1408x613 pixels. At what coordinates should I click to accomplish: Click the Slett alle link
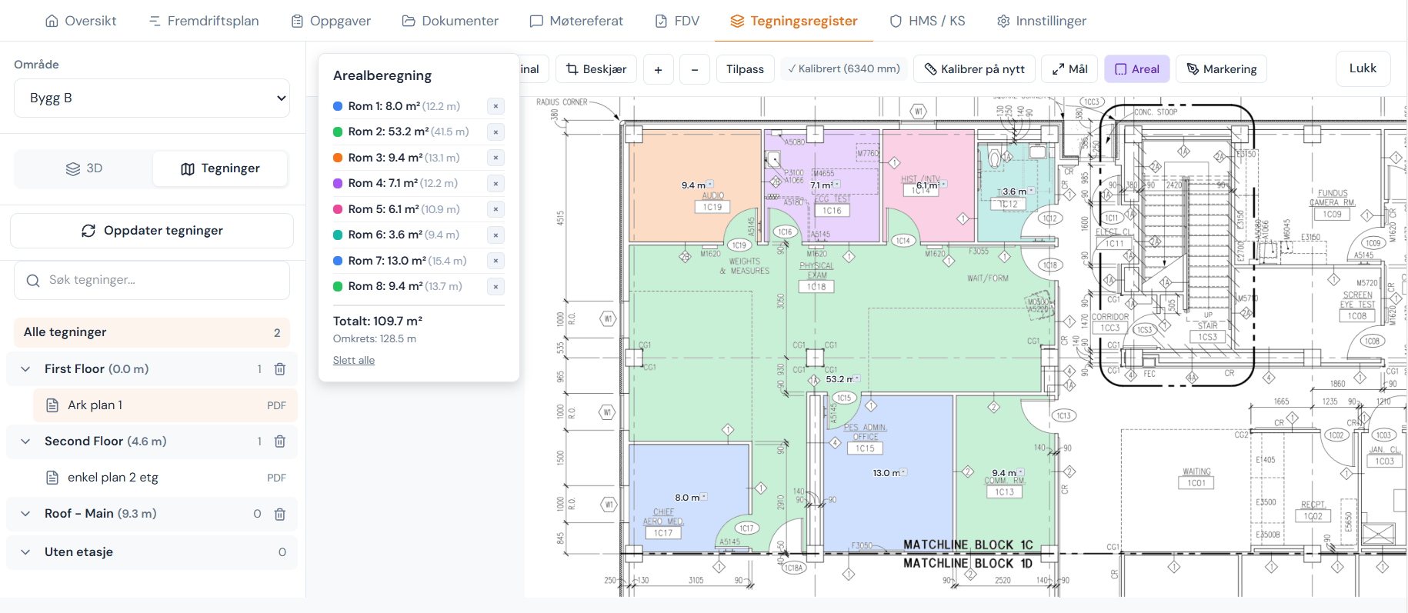coord(353,360)
